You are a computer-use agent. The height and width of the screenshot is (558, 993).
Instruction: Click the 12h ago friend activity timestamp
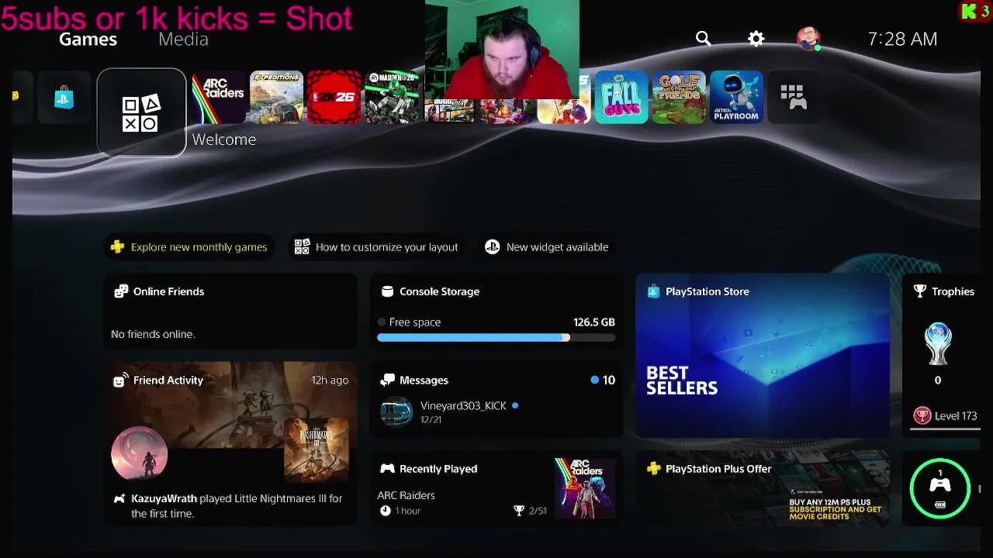tap(330, 381)
